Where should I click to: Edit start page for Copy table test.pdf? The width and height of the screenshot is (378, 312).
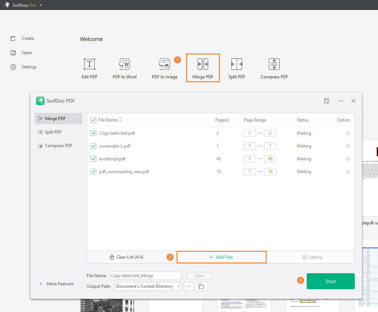pyautogui.click(x=250, y=133)
